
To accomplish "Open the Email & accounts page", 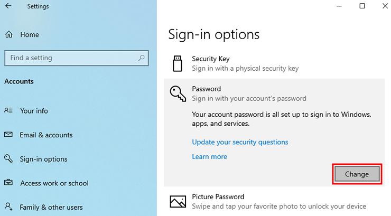I will [x=46, y=135].
